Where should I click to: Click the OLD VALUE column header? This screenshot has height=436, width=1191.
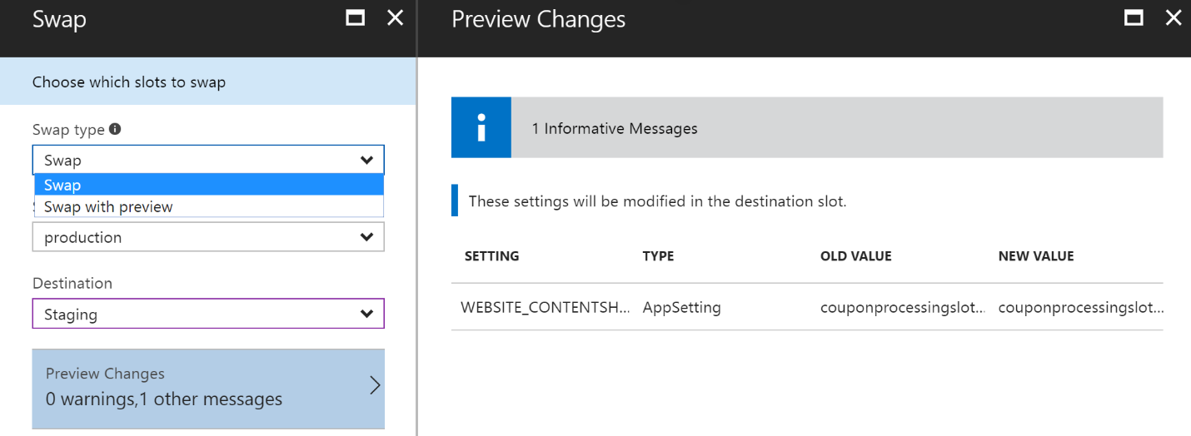(x=855, y=256)
